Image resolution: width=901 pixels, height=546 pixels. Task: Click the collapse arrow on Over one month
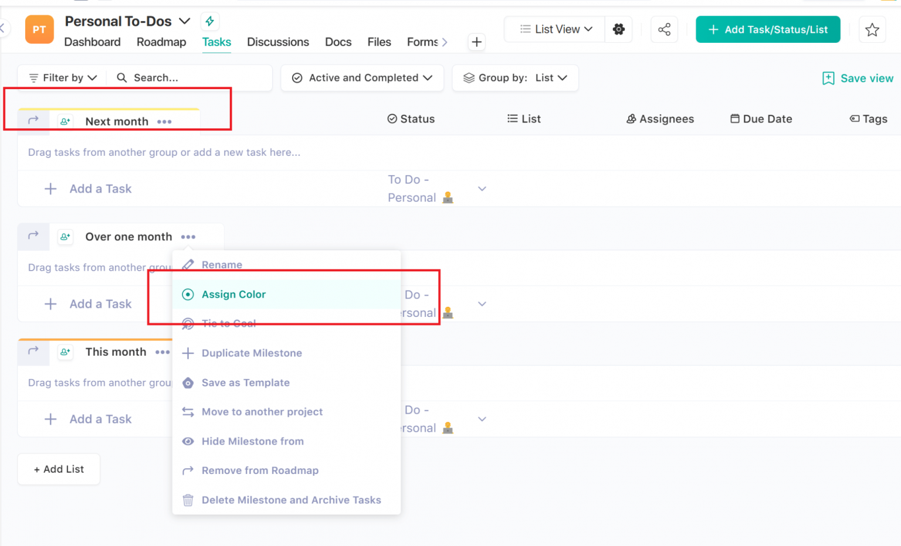tap(33, 236)
